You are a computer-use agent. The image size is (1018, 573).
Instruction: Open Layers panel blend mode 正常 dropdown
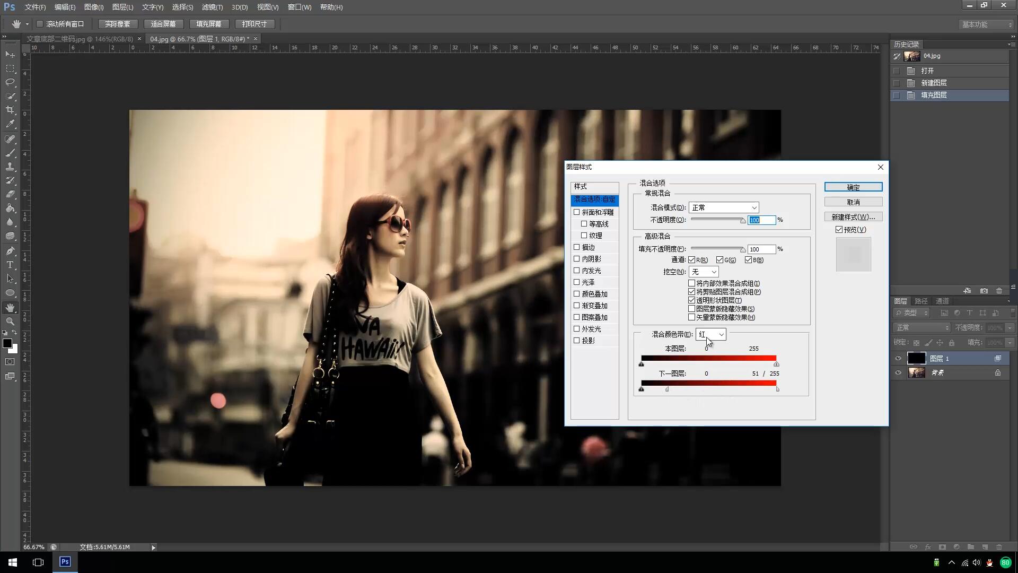(922, 328)
